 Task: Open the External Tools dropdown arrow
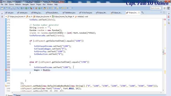33,8
